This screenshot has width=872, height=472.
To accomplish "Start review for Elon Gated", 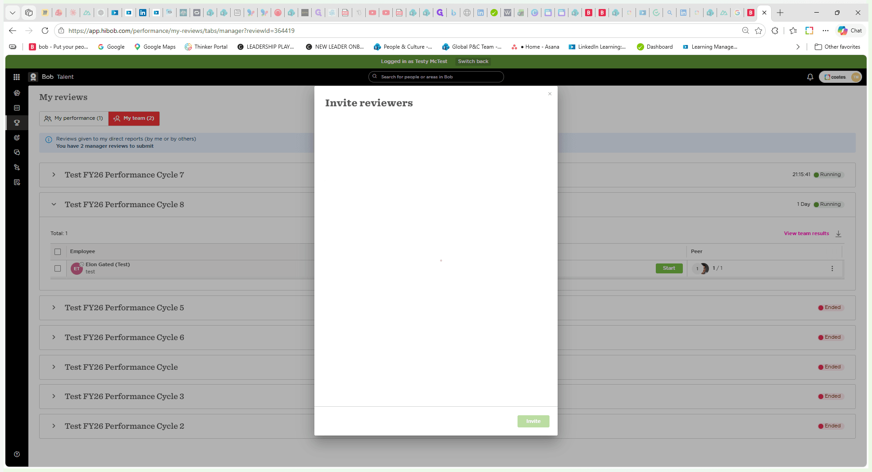I will tap(669, 268).
